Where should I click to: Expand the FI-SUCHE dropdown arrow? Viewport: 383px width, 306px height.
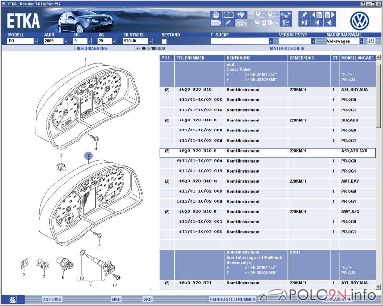[270, 41]
